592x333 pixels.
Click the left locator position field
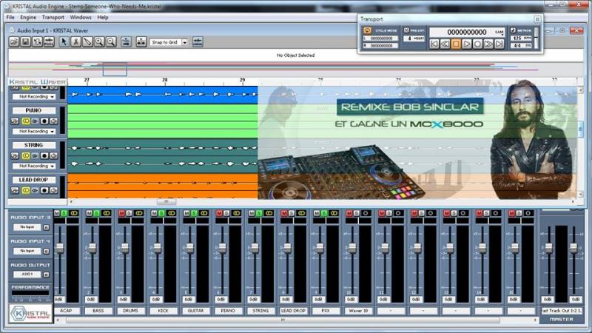click(380, 38)
